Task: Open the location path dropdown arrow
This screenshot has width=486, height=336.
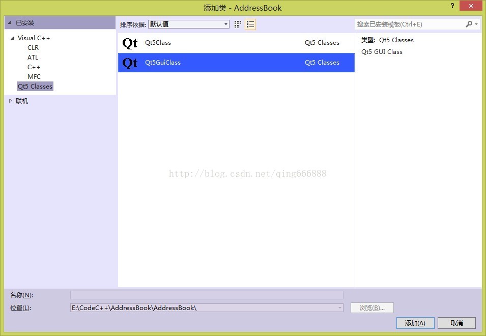Action: point(340,308)
